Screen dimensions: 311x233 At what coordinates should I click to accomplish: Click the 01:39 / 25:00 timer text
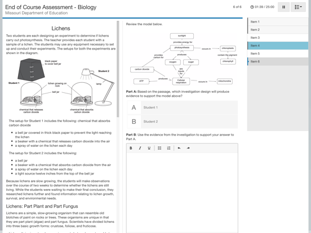tap(264, 7)
